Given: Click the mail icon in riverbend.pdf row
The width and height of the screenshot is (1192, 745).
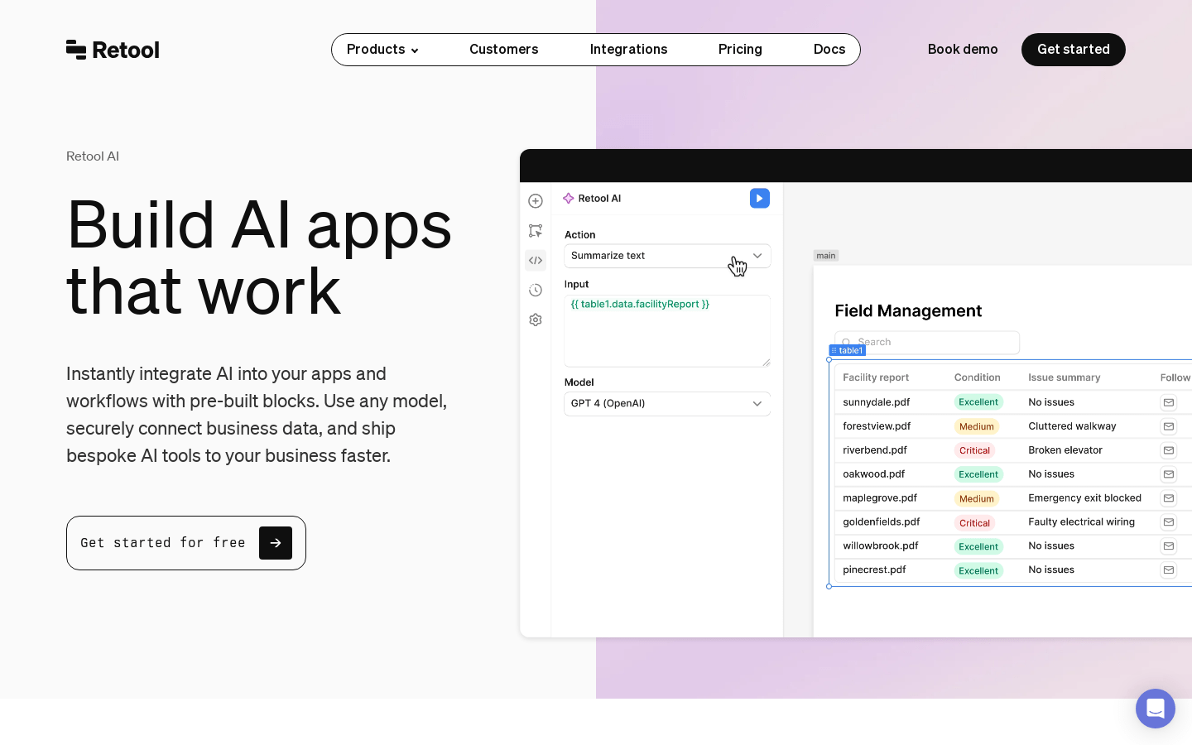Looking at the screenshot, I should click(1169, 450).
